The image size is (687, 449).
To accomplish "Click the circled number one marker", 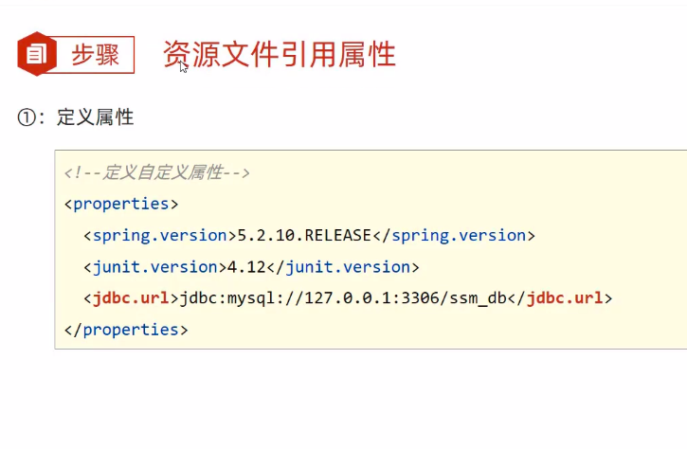I will pyautogui.click(x=27, y=117).
